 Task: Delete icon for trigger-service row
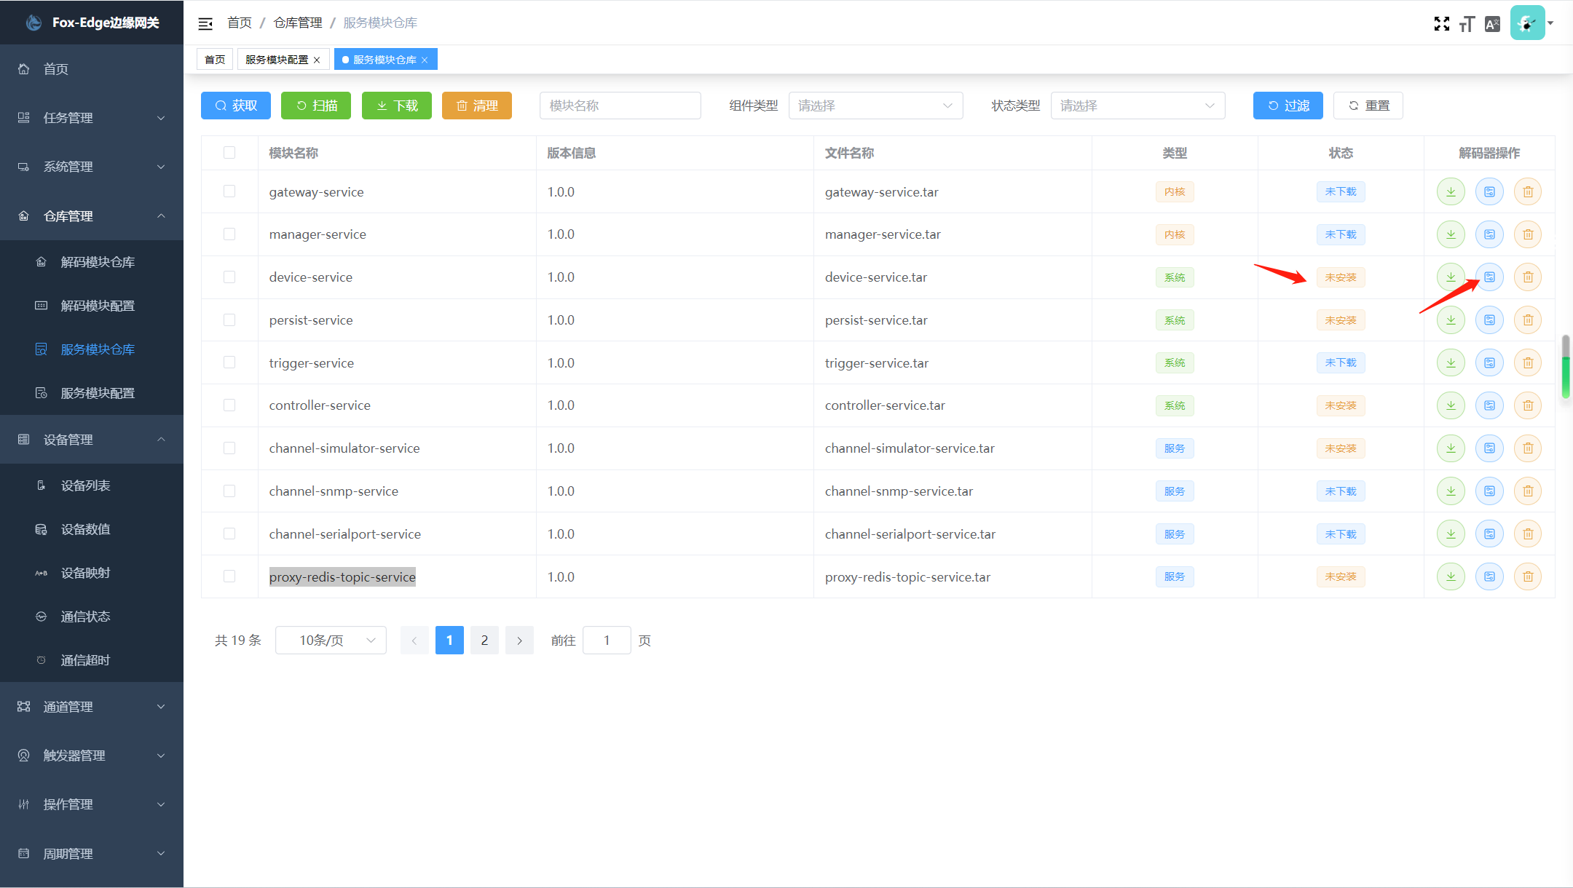click(x=1528, y=362)
